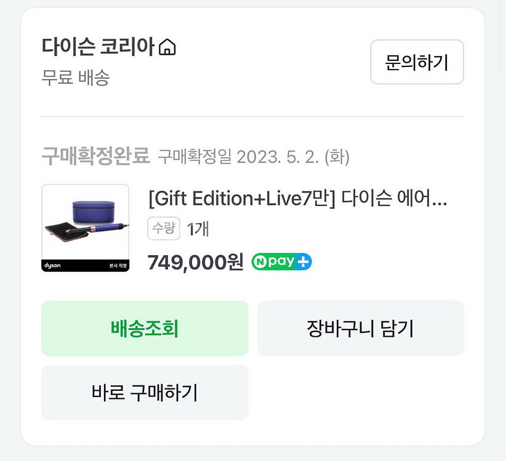Track delivery with 배송조회 button

click(145, 328)
